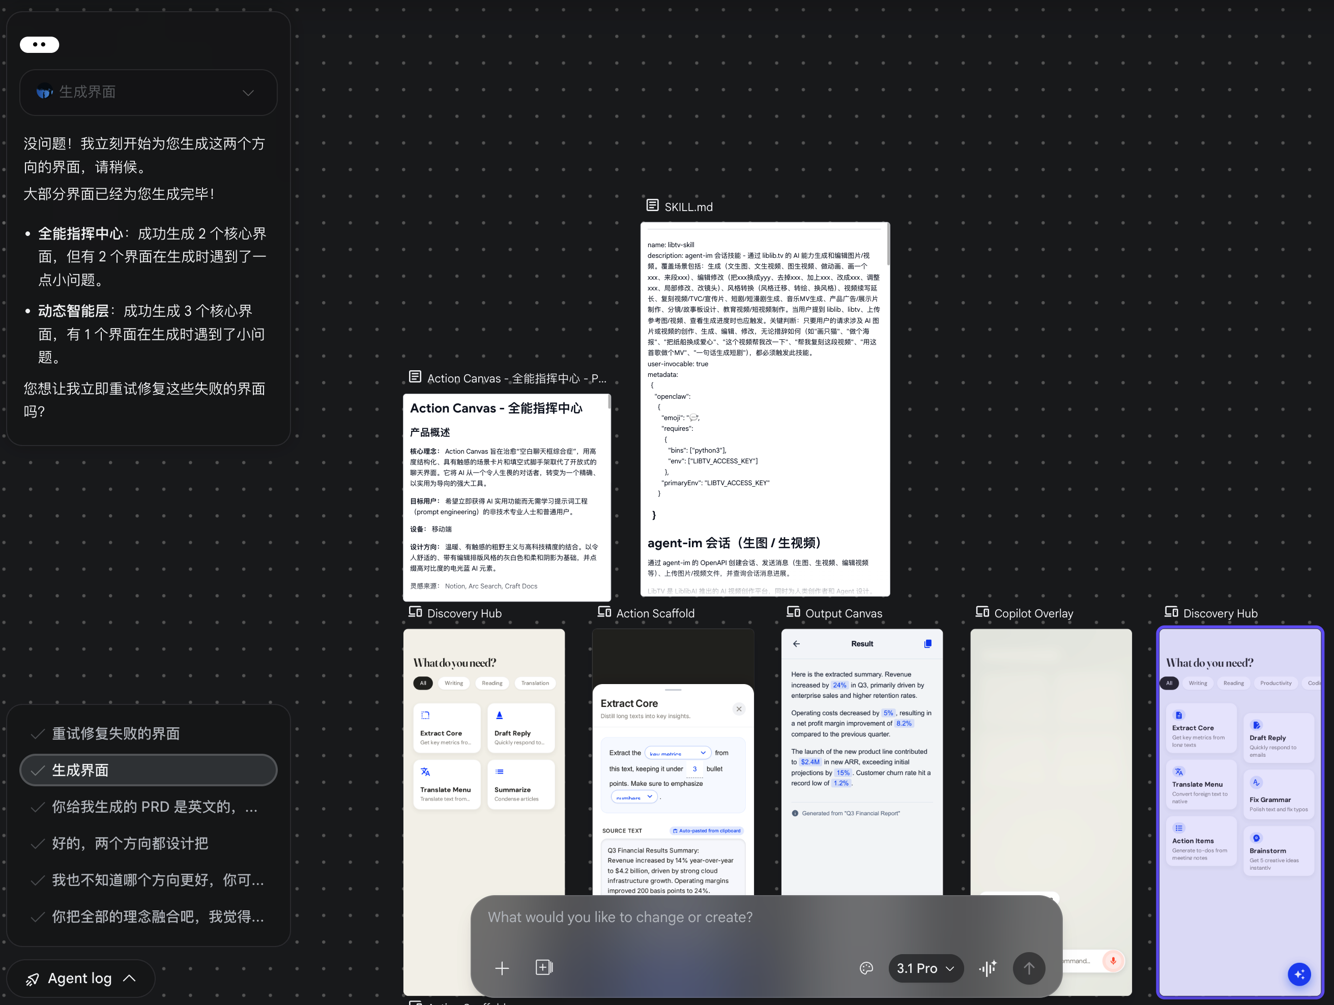Click the add-screens variation icon
The height and width of the screenshot is (1005, 1334).
pyautogui.click(x=544, y=968)
